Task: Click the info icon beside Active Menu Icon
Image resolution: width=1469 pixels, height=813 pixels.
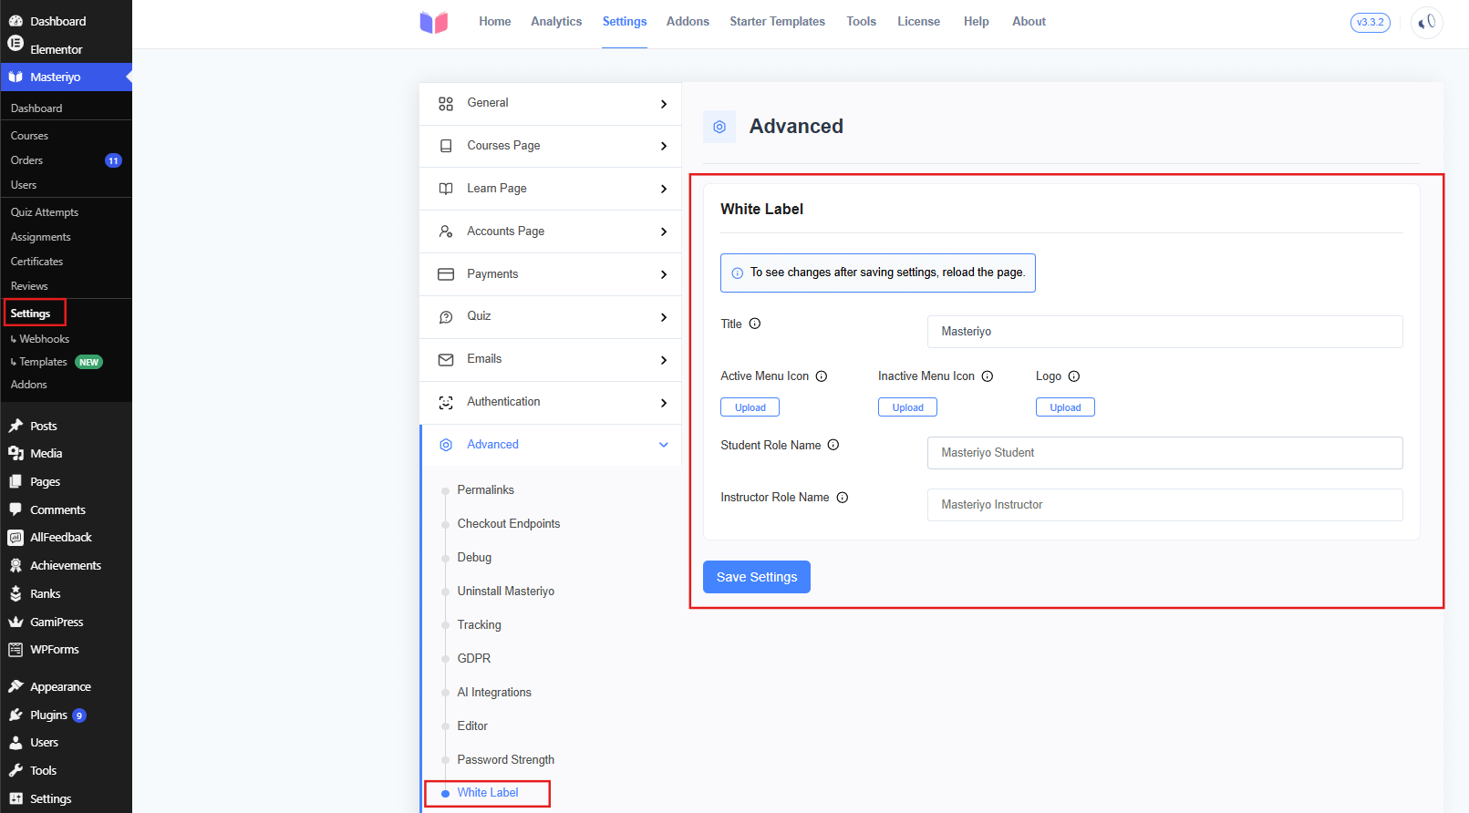Action: coord(822,376)
